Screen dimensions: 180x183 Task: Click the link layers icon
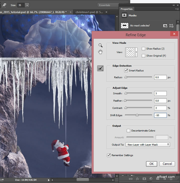point(130,179)
